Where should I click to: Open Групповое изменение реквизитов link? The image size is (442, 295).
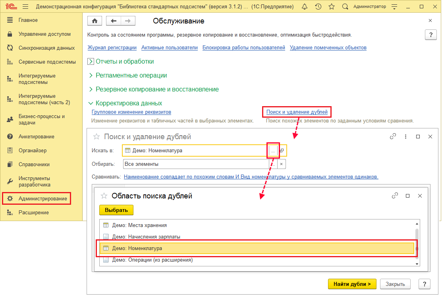click(x=131, y=112)
